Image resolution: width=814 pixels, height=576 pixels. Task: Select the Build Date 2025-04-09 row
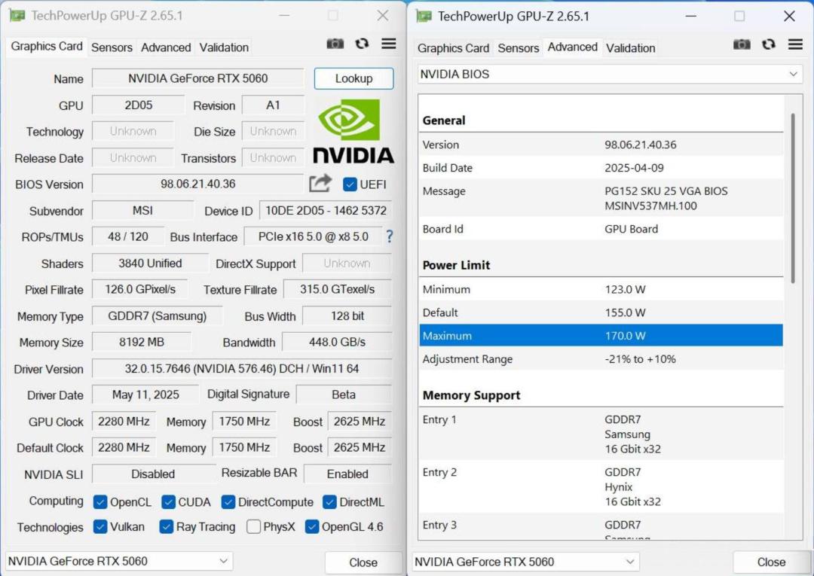(601, 168)
